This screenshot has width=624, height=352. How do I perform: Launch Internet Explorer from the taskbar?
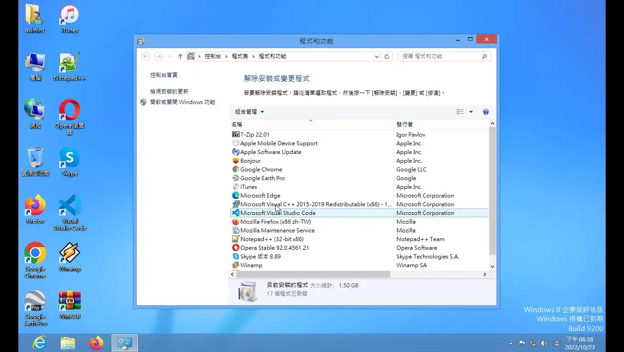39,343
